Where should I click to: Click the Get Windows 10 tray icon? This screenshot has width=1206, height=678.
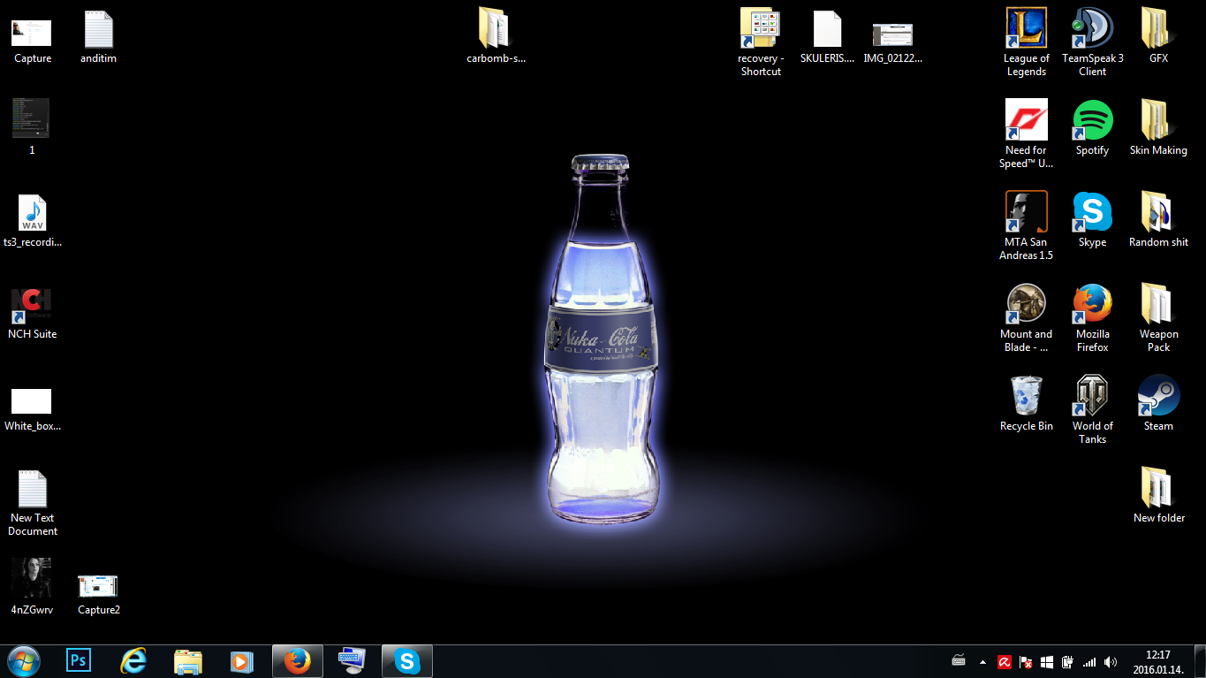1047,661
